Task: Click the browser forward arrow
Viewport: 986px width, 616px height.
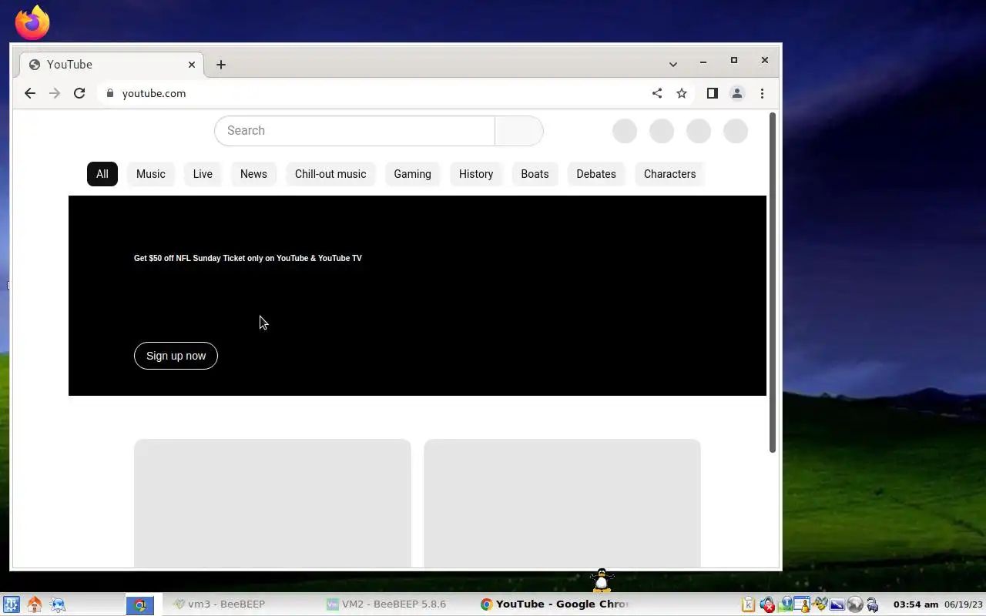Action: pyautogui.click(x=55, y=93)
